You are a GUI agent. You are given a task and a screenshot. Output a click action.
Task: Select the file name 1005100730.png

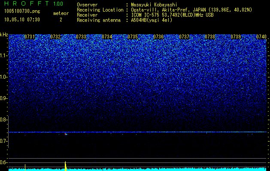(x=22, y=11)
